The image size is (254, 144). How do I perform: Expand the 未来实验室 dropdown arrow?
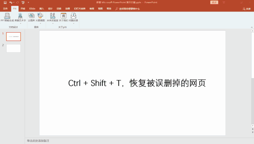[x=53, y=23]
